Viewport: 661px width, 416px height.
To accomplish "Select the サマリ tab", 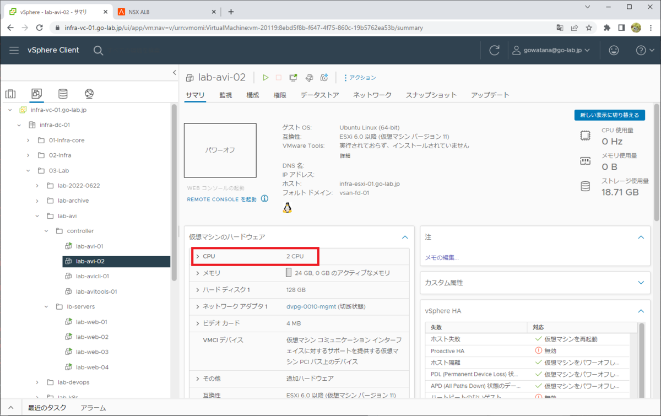I will (x=195, y=95).
